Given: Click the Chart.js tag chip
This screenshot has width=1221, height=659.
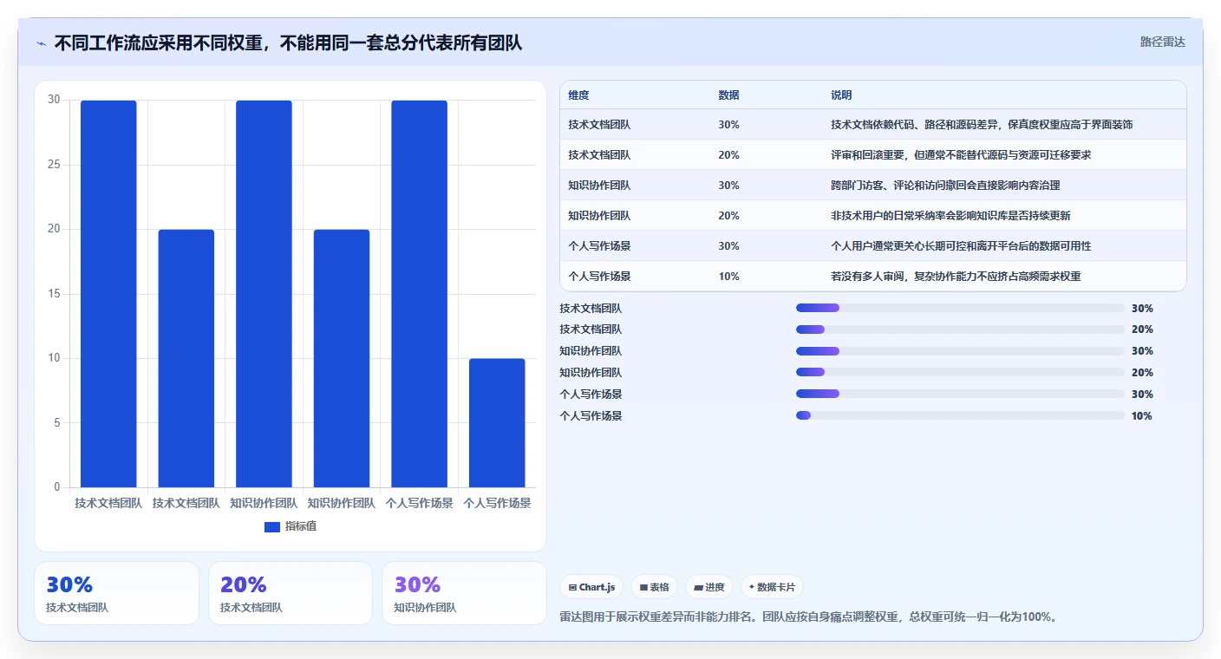Looking at the screenshot, I should (x=591, y=587).
